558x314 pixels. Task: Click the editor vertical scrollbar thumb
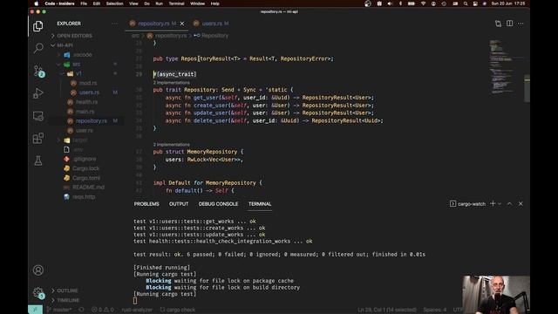(527, 89)
